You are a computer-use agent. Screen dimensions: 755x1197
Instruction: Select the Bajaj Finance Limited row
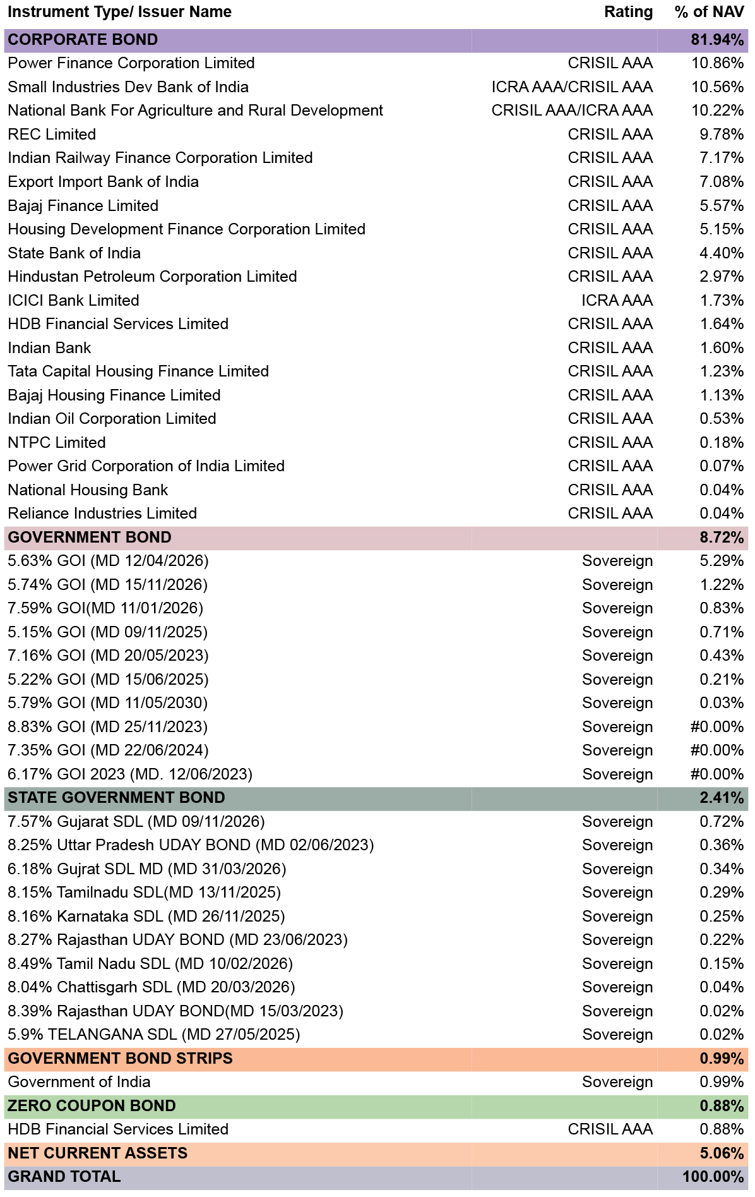(376, 206)
